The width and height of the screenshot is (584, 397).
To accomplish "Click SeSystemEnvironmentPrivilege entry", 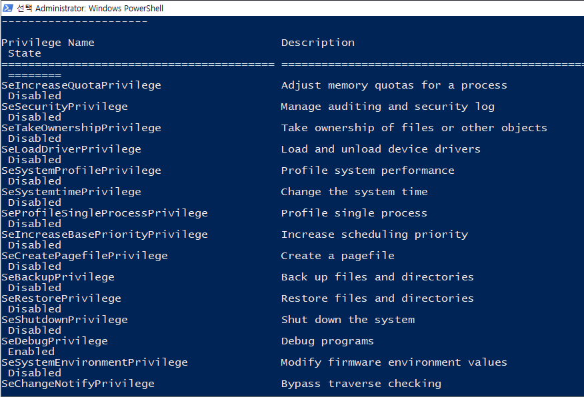I will [94, 362].
